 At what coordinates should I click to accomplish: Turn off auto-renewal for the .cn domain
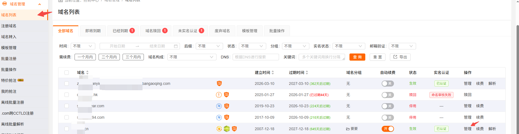[388, 129]
